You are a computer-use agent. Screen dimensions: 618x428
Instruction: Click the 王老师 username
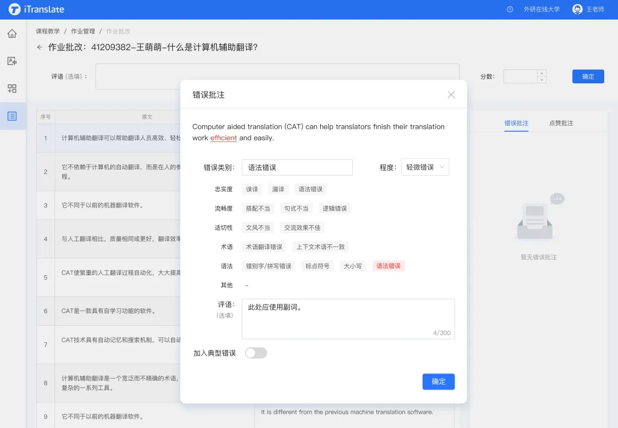pos(595,9)
